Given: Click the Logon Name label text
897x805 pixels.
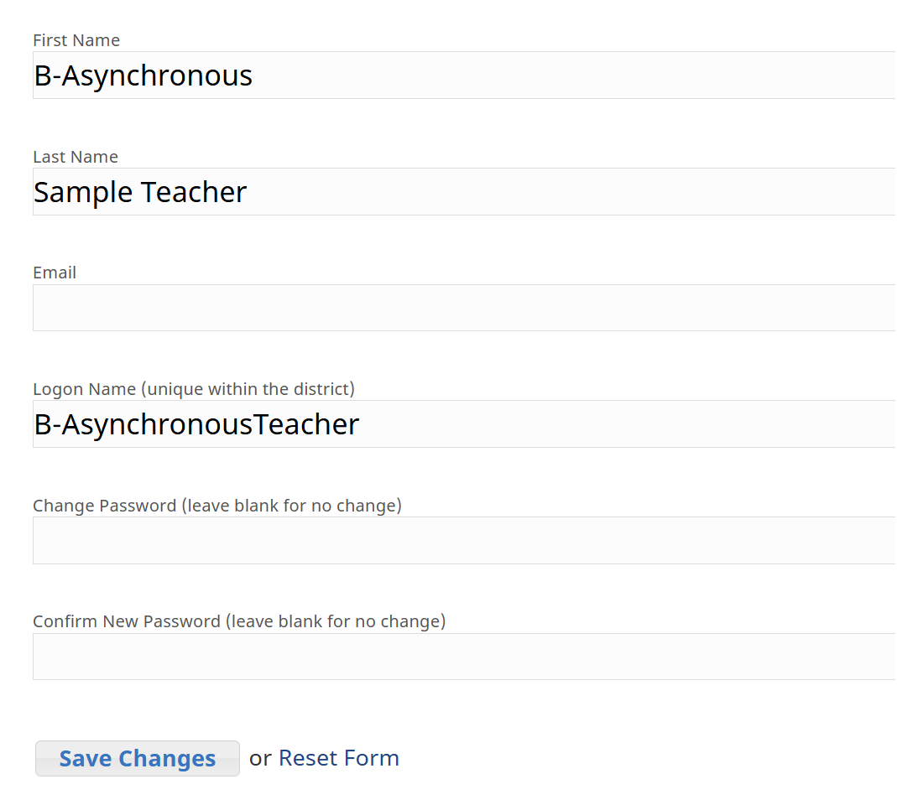Looking at the screenshot, I should pyautogui.click(x=84, y=389).
